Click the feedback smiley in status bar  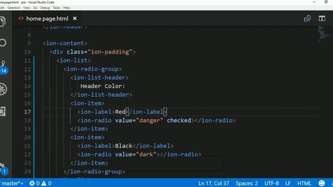tap(322, 183)
